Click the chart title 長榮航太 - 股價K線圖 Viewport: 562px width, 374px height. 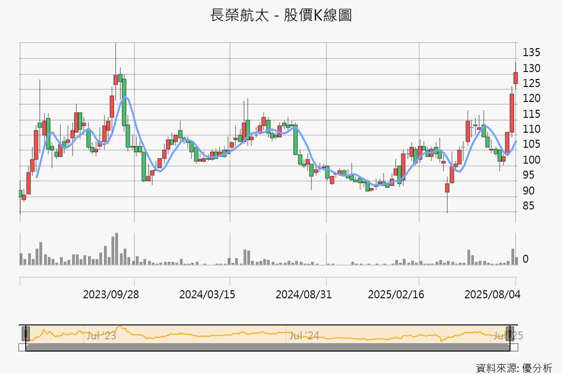click(281, 15)
